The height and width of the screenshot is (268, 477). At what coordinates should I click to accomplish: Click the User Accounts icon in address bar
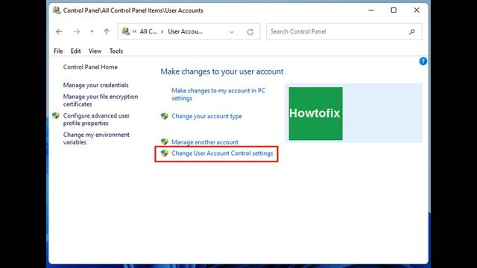point(126,31)
